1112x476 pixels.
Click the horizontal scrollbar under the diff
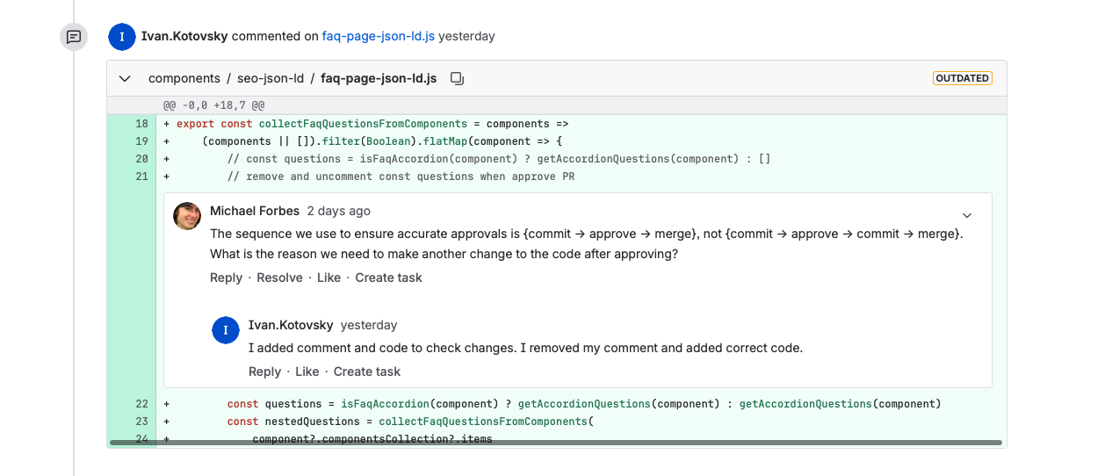(x=555, y=443)
